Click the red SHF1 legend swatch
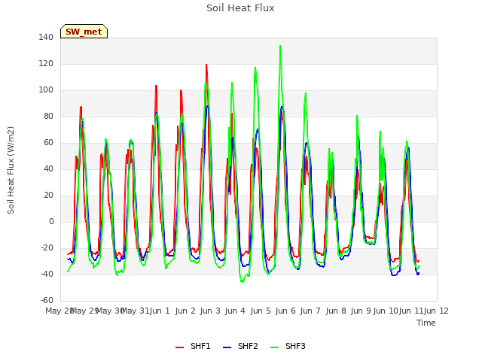The width and height of the screenshot is (482, 361). [179, 347]
